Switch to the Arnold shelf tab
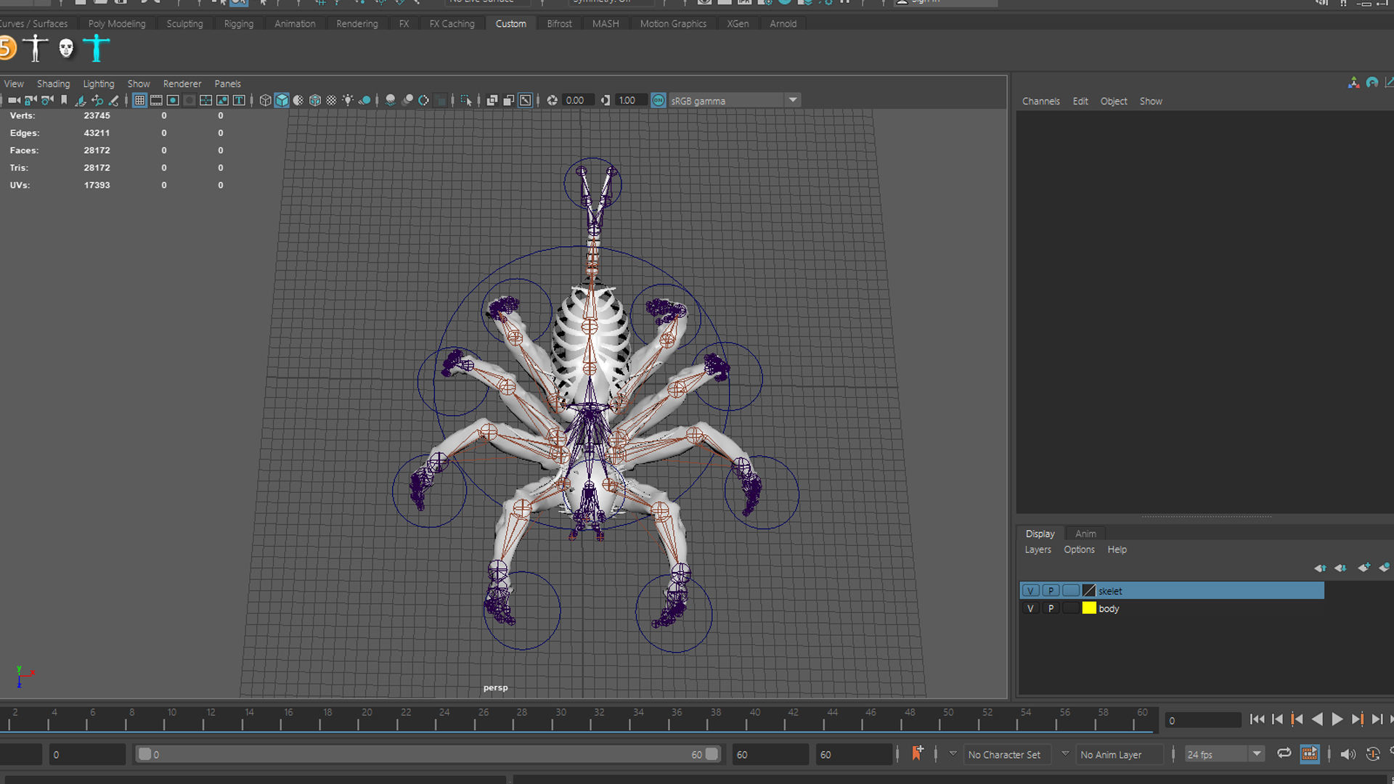The width and height of the screenshot is (1394, 784). 783,24
